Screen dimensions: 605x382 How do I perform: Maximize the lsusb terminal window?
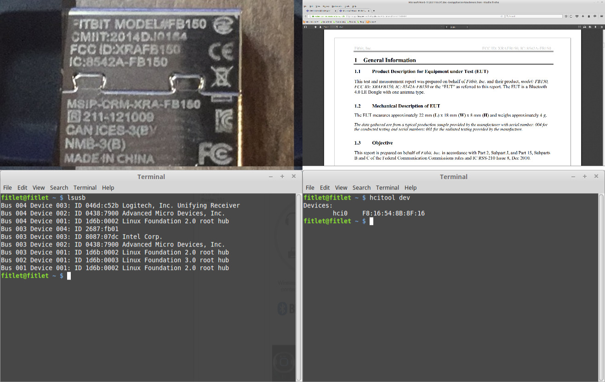(282, 176)
